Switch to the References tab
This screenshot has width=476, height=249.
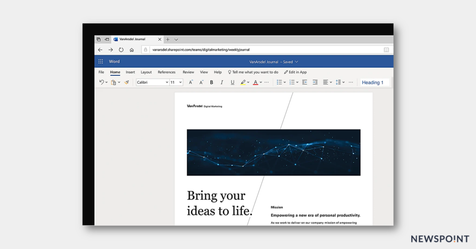click(166, 72)
